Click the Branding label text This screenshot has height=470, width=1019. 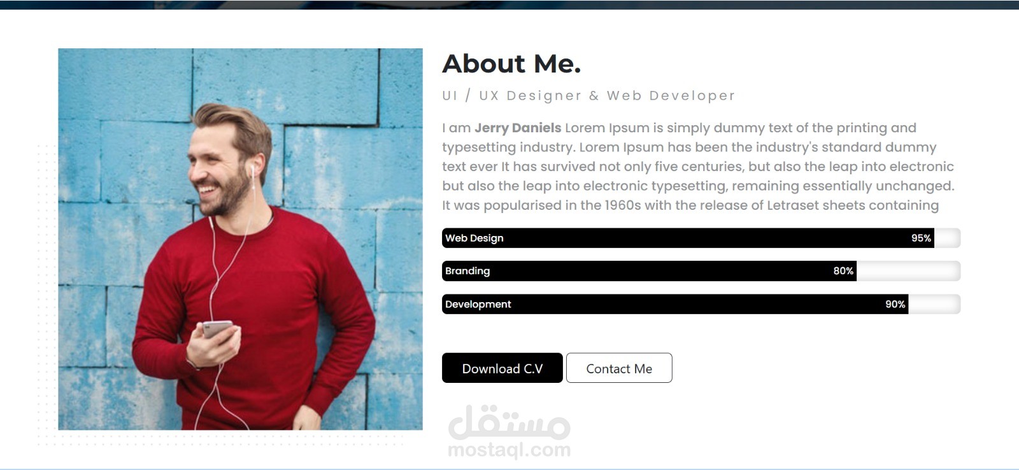click(x=467, y=271)
